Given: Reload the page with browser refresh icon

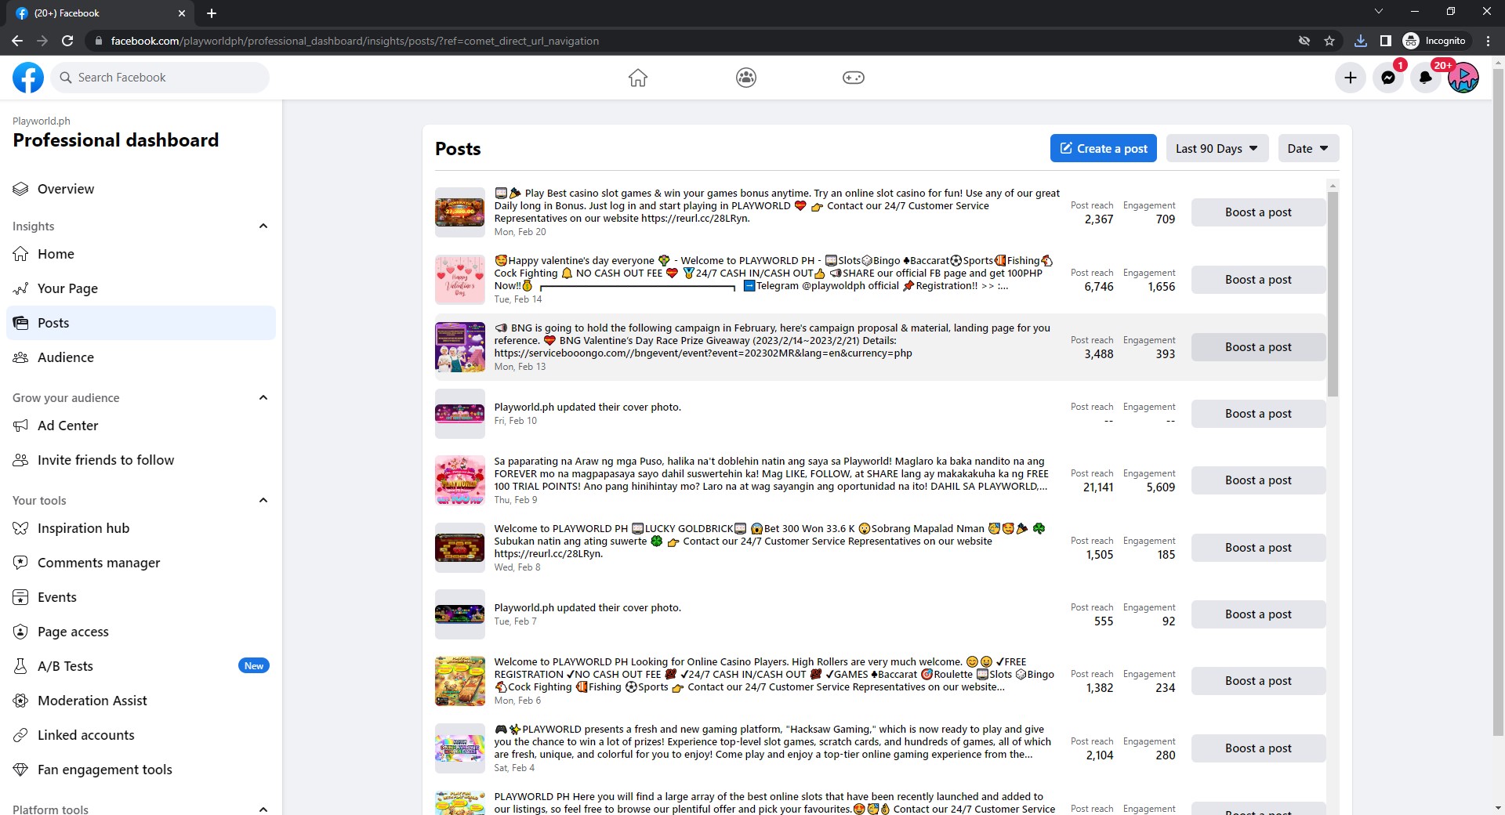Looking at the screenshot, I should tap(67, 41).
